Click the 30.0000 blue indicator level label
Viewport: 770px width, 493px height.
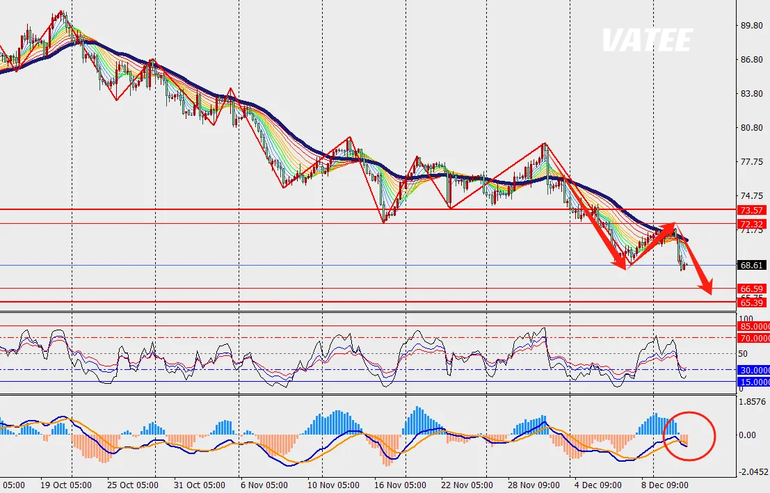pyautogui.click(x=754, y=370)
